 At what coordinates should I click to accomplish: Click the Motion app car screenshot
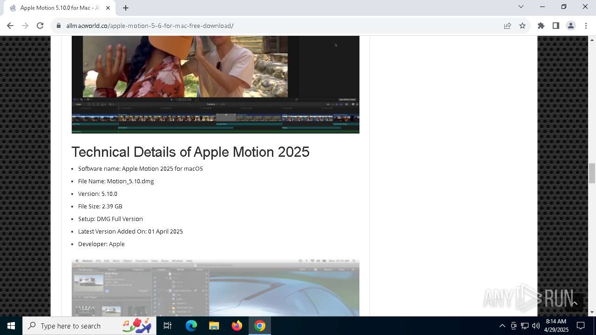pos(216,288)
